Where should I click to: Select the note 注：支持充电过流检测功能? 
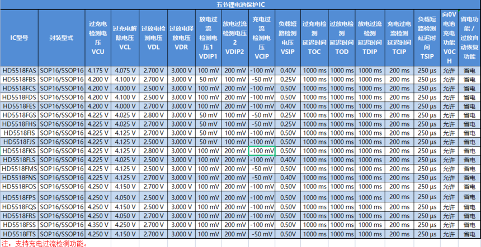click(45, 244)
